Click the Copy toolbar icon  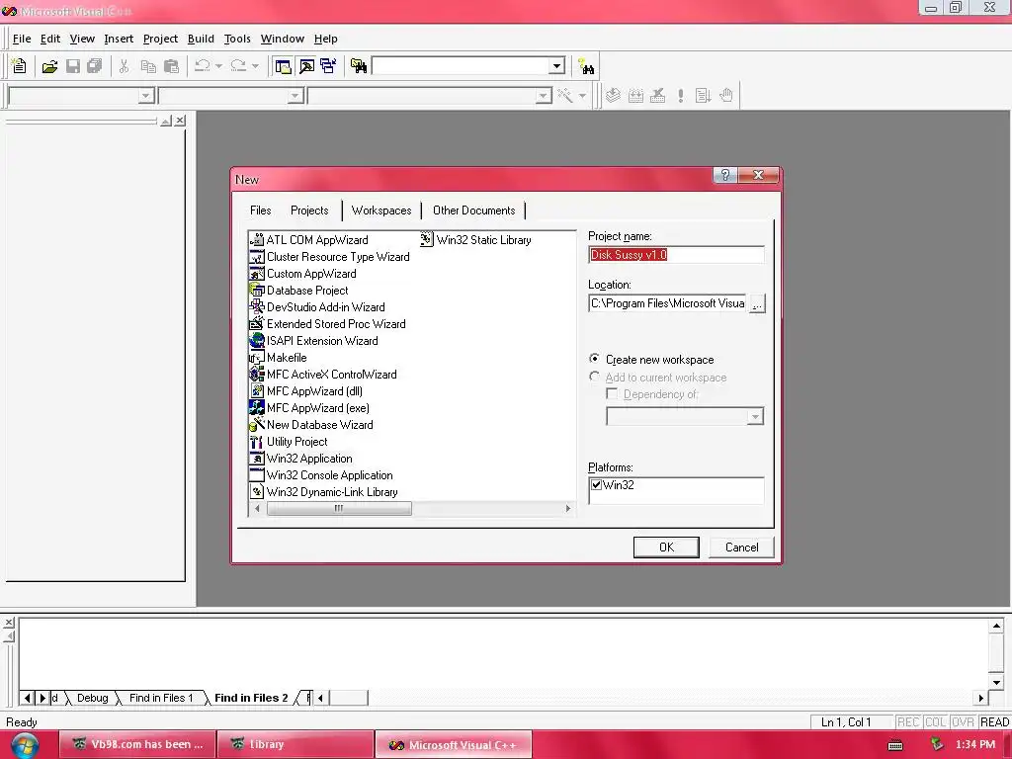[148, 66]
